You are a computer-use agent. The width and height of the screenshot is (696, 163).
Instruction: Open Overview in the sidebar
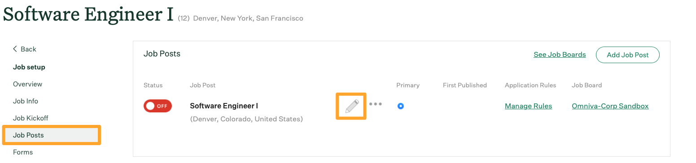pyautogui.click(x=27, y=84)
